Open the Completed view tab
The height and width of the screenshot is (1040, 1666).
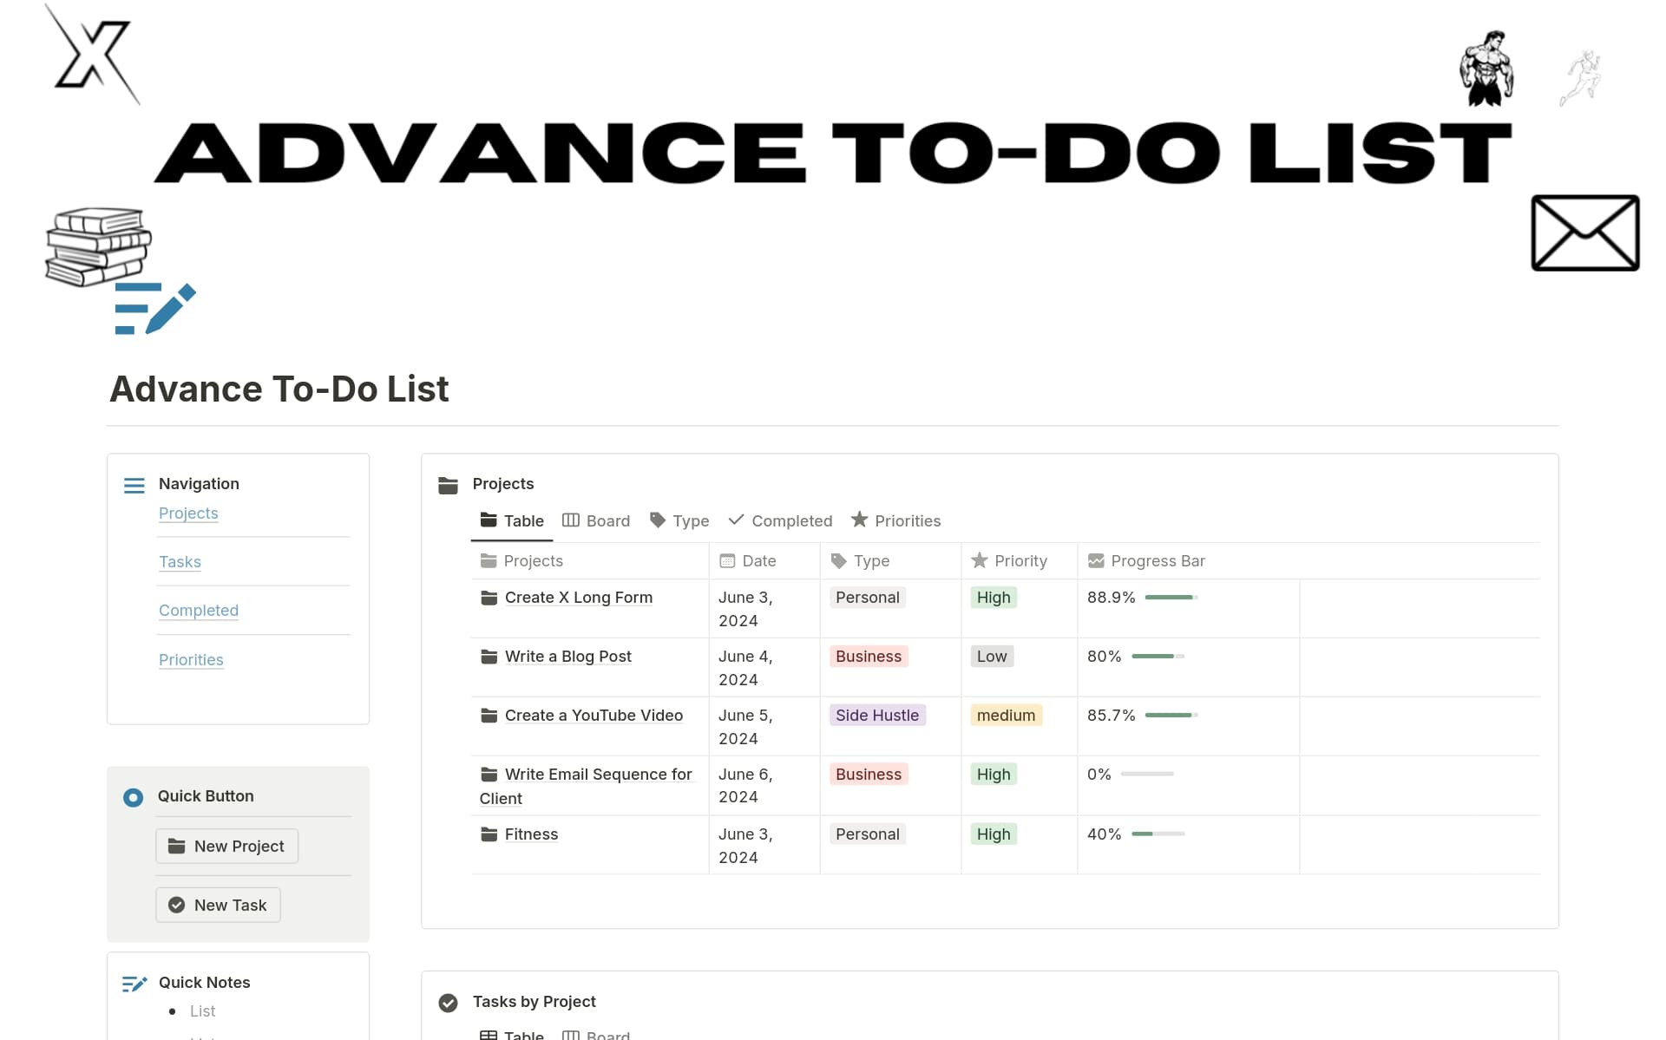[x=780, y=520]
